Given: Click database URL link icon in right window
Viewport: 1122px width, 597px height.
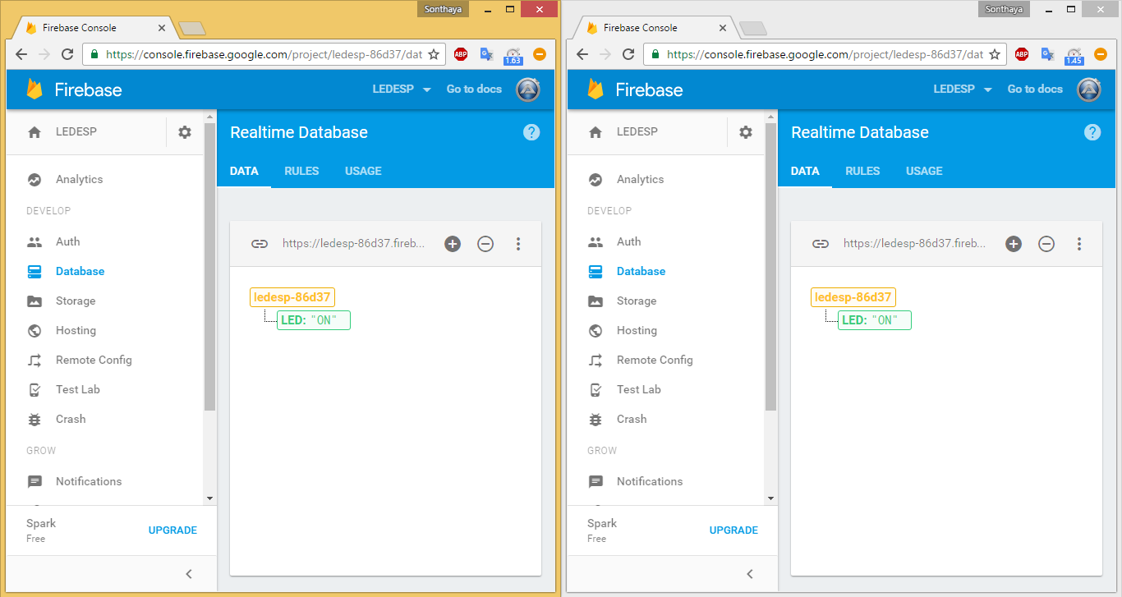Looking at the screenshot, I should 820,244.
